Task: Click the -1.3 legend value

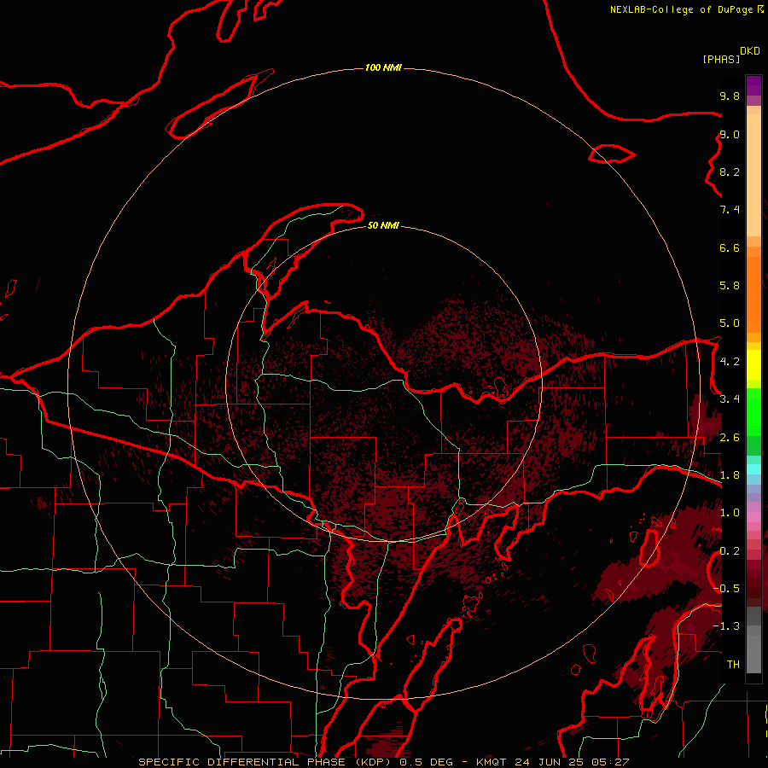Action: pos(728,626)
